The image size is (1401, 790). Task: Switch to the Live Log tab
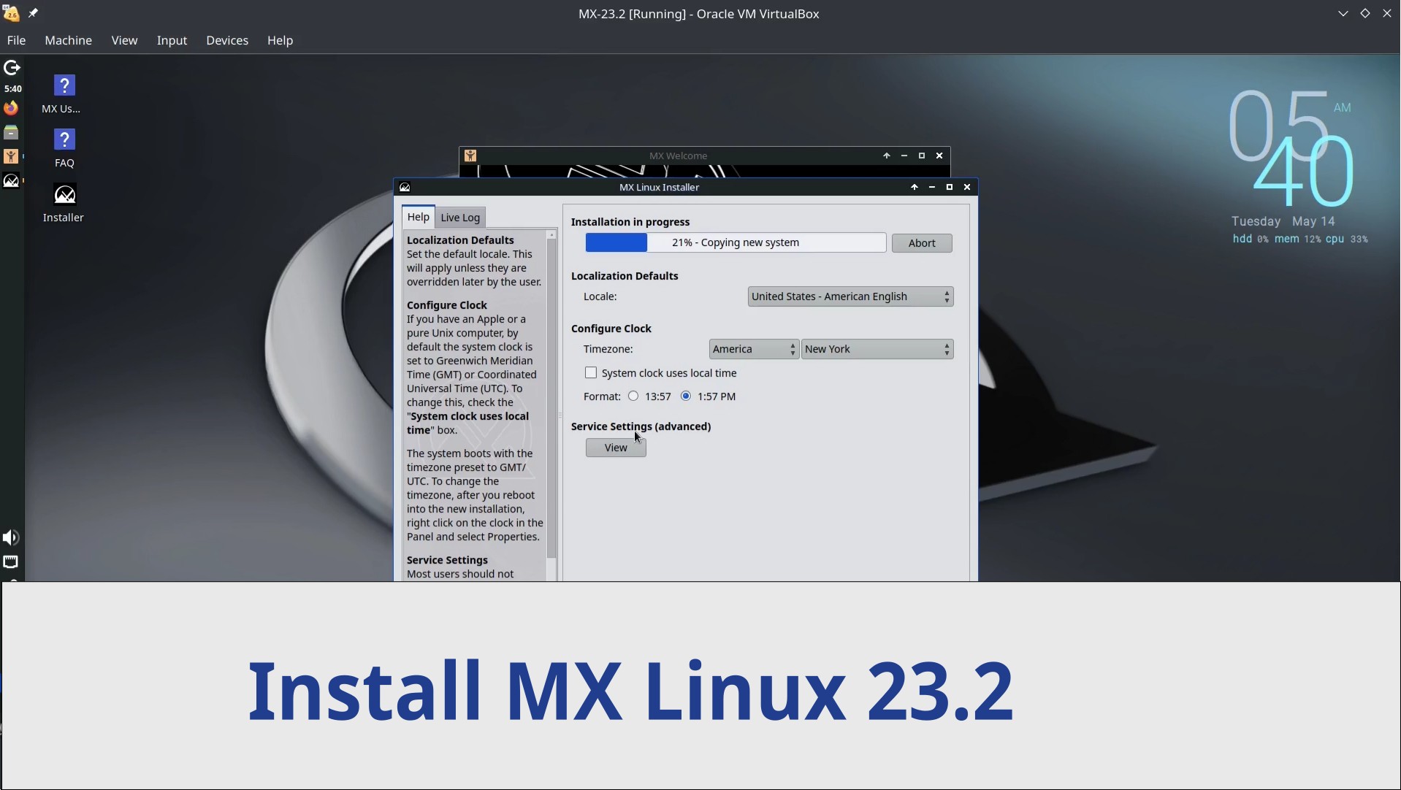pyautogui.click(x=460, y=218)
